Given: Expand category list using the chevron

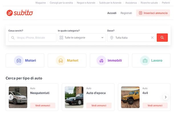Looking at the screenshot, I should click(x=102, y=38).
